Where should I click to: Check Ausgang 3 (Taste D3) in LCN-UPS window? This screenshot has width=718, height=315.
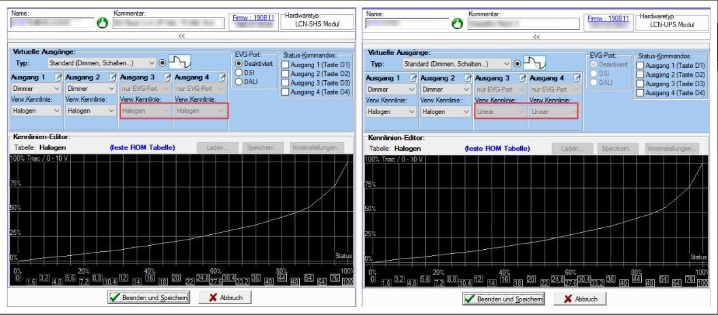[640, 84]
